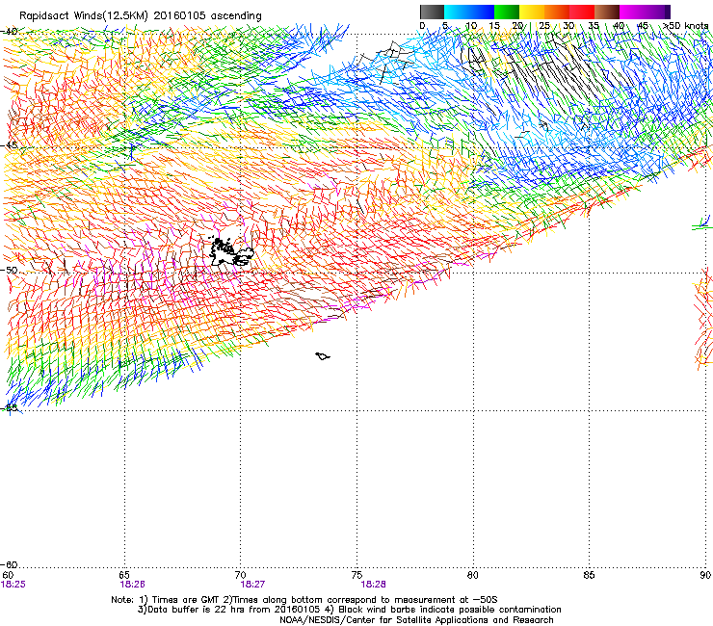Click the '-45' latitude label
This screenshot has height=626, width=713.
pyautogui.click(x=9, y=145)
